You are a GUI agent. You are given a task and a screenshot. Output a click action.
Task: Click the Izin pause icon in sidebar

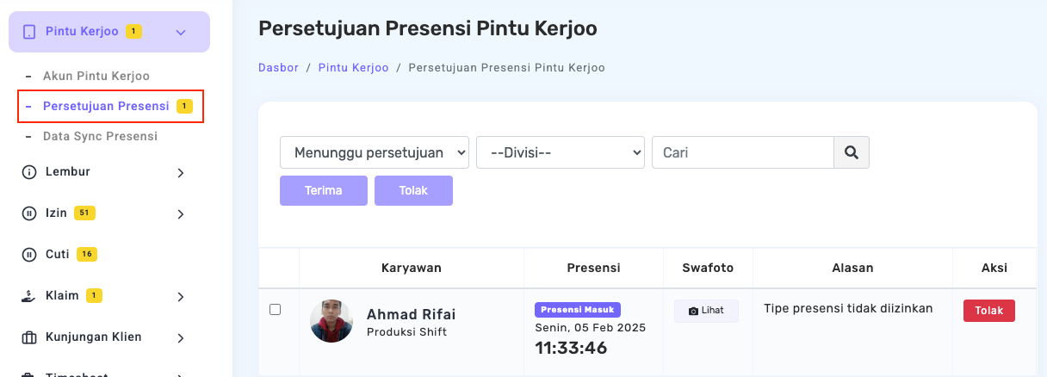(x=28, y=213)
